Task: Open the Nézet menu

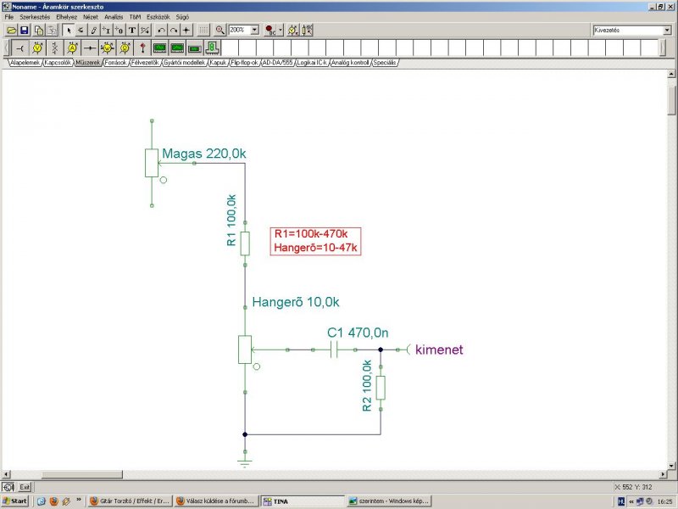Action: 91,17
